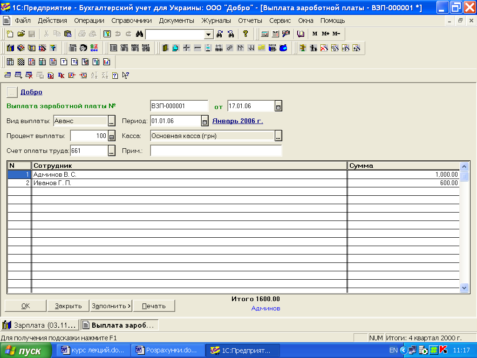Image resolution: width=477 pixels, height=358 pixels.
Task: Click the СЧЕТ invoice toolbar icon
Action: [x=124, y=48]
